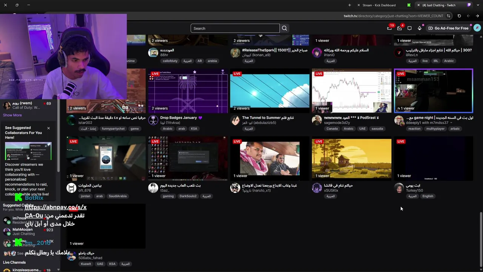Close the Just Chatting - Twitch tab

coord(418,5)
